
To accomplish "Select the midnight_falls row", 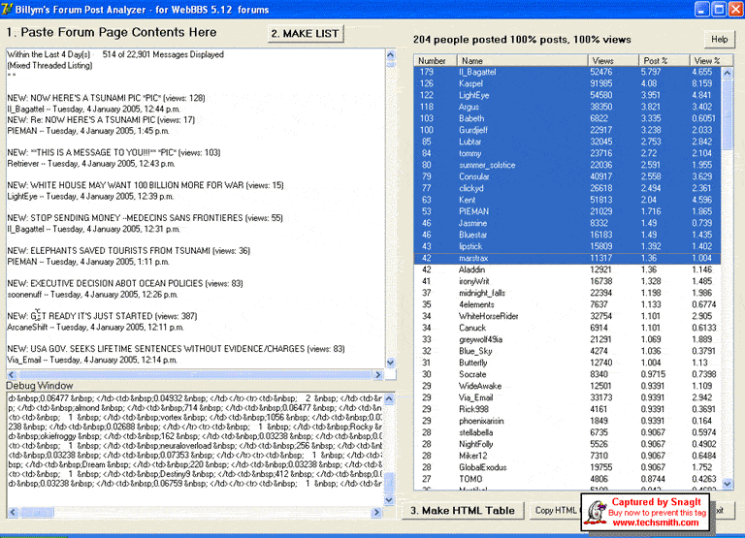I will point(567,293).
